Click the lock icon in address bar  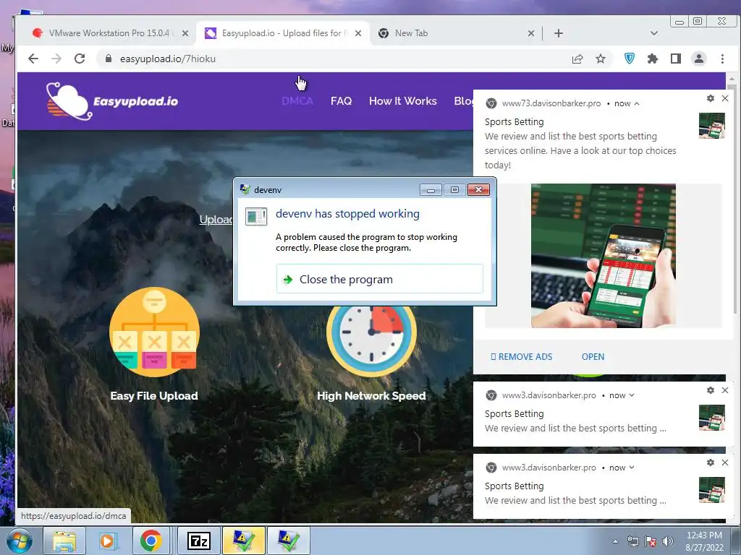point(109,59)
